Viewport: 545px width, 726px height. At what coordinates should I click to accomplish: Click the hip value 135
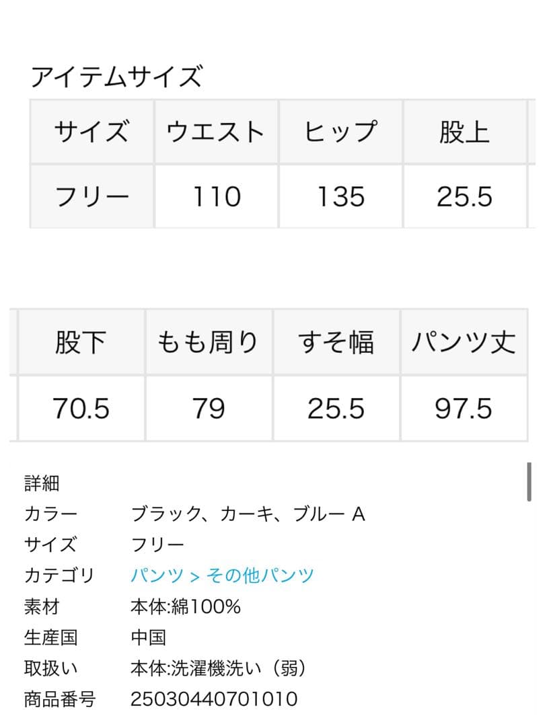pos(340,196)
